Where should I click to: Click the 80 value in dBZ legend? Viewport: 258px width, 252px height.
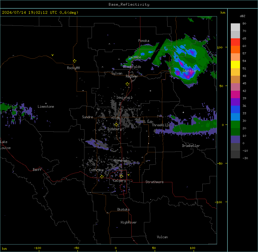[x=244, y=24]
